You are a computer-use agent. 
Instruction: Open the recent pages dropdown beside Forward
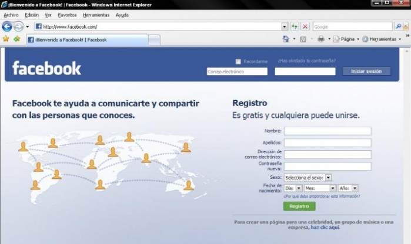pyautogui.click(x=27, y=26)
